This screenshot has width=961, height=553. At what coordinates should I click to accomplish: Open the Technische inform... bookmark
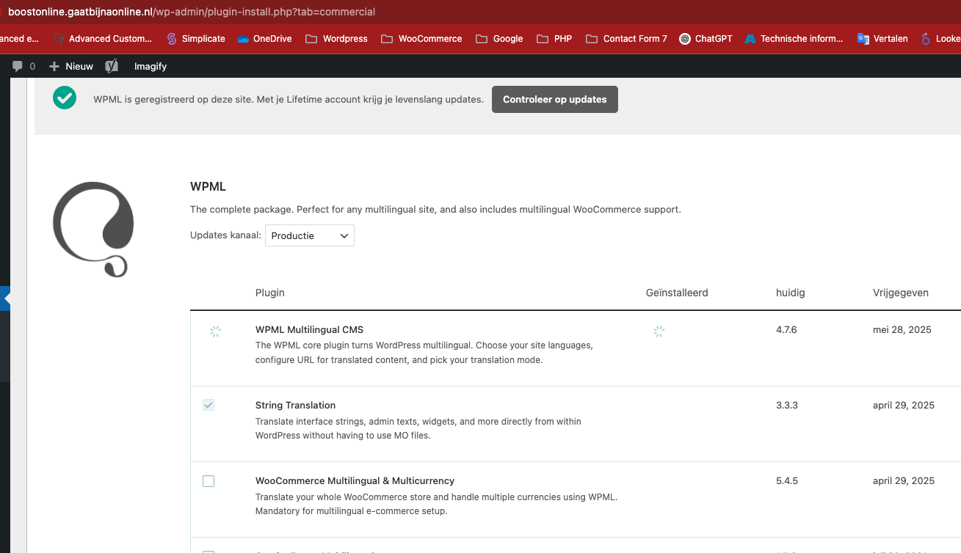(794, 38)
